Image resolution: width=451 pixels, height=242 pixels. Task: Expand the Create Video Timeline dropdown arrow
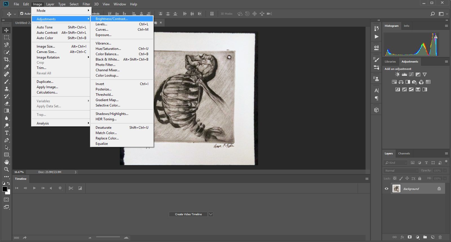pyautogui.click(x=211, y=214)
